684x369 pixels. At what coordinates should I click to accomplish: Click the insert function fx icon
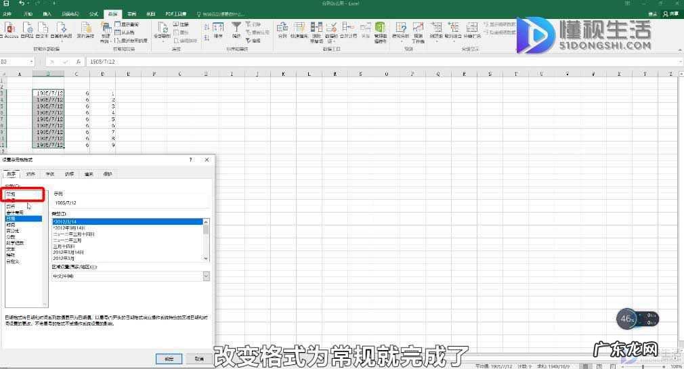pyautogui.click(x=79, y=62)
